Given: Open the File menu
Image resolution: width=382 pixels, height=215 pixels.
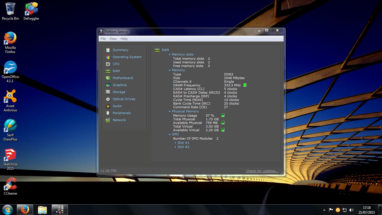Looking at the screenshot, I should 103,39.
